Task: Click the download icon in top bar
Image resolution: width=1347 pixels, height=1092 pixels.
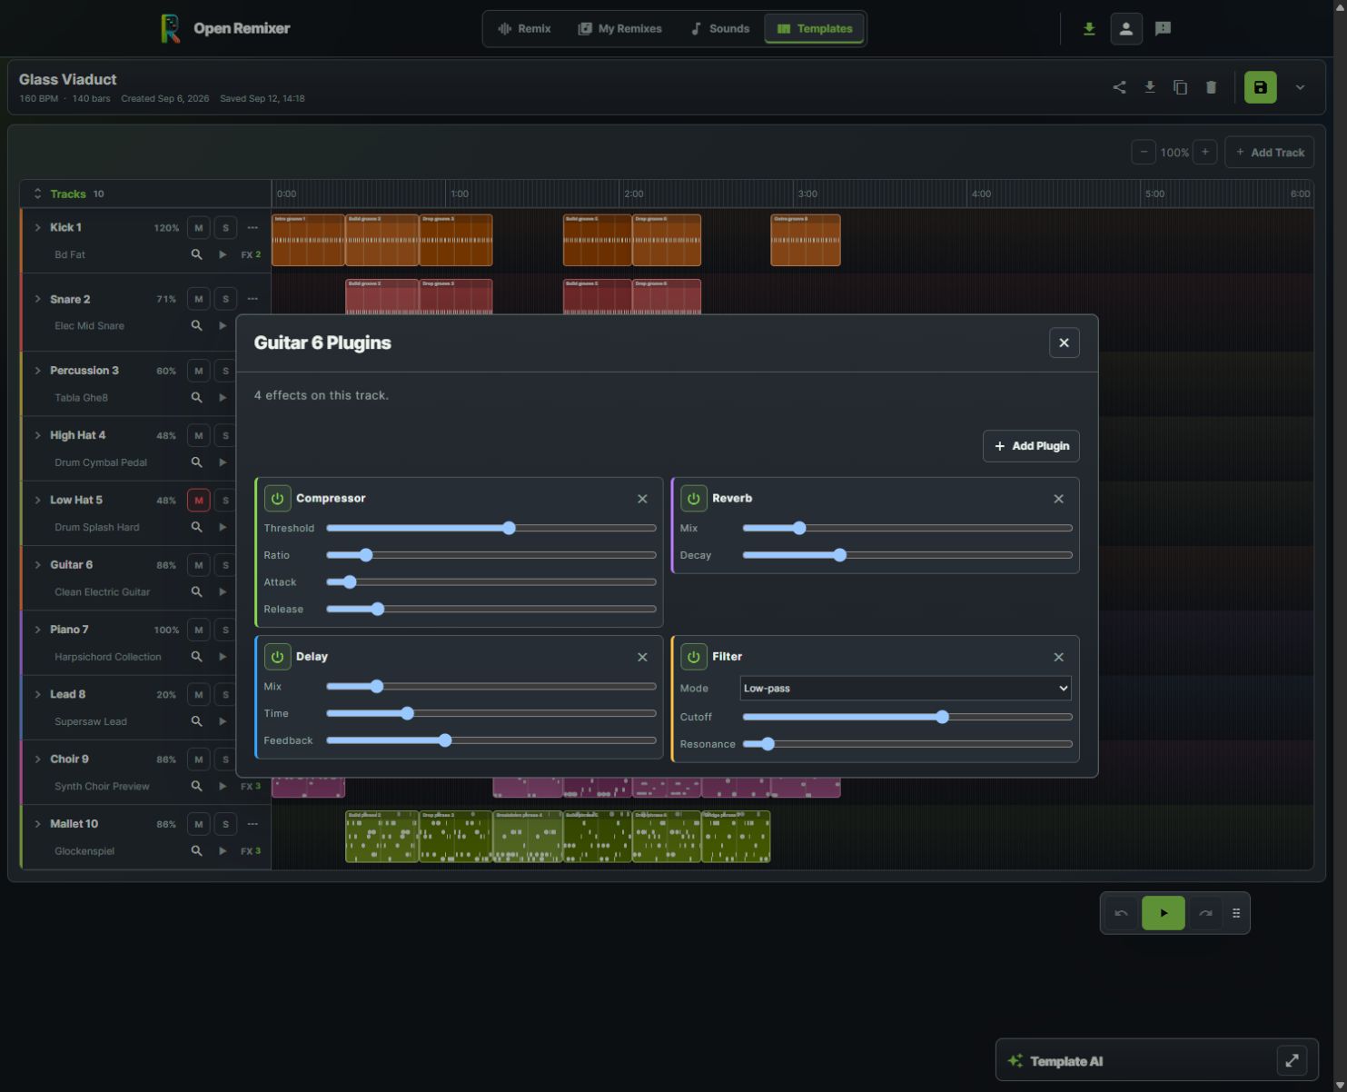Action: click(1089, 29)
